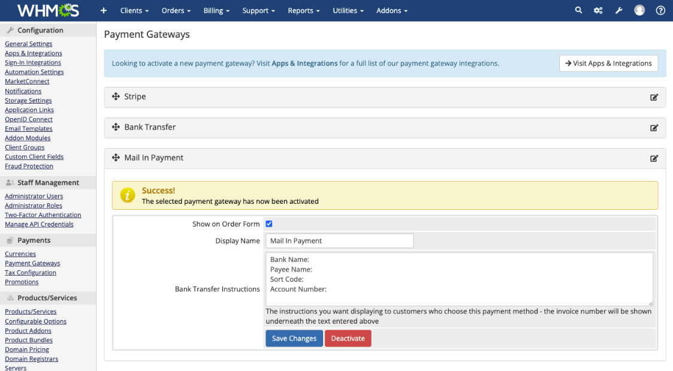Viewport: 673px width, 371px height.
Task: Open the search magnifier icon
Action: click(x=578, y=10)
